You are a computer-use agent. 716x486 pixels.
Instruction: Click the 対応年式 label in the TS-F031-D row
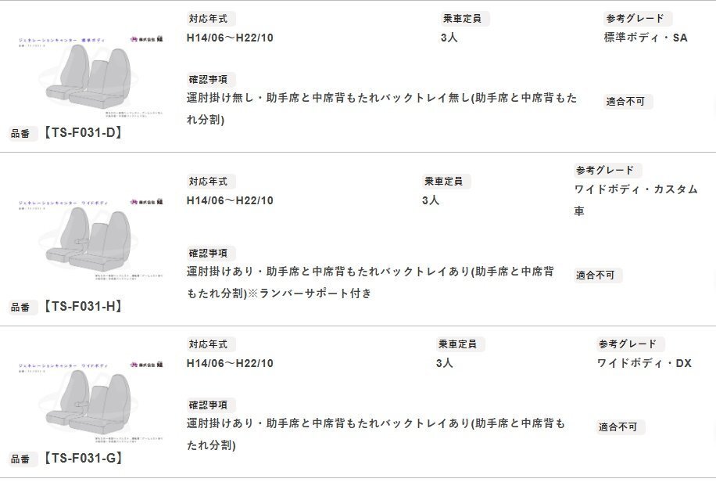click(x=210, y=19)
